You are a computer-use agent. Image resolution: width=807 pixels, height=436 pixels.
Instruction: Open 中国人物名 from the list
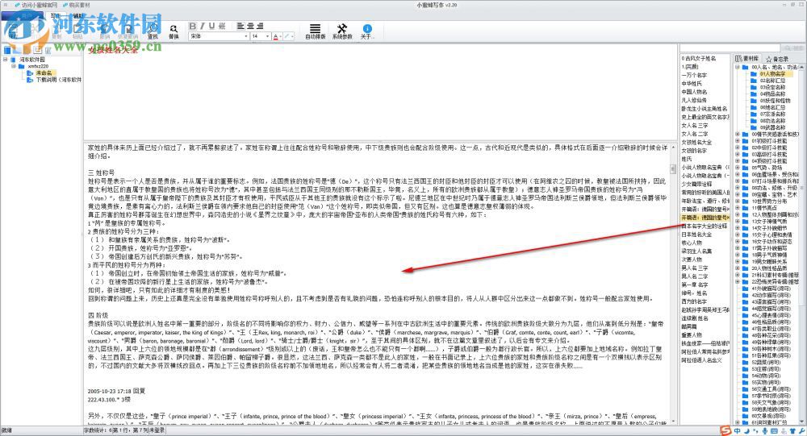(694, 92)
